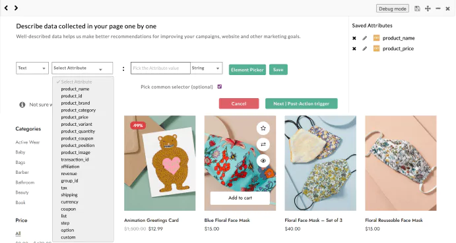Screen dimensions: 456x243
Task: Collapse the Select Attribute dropdown
Action: point(82,68)
